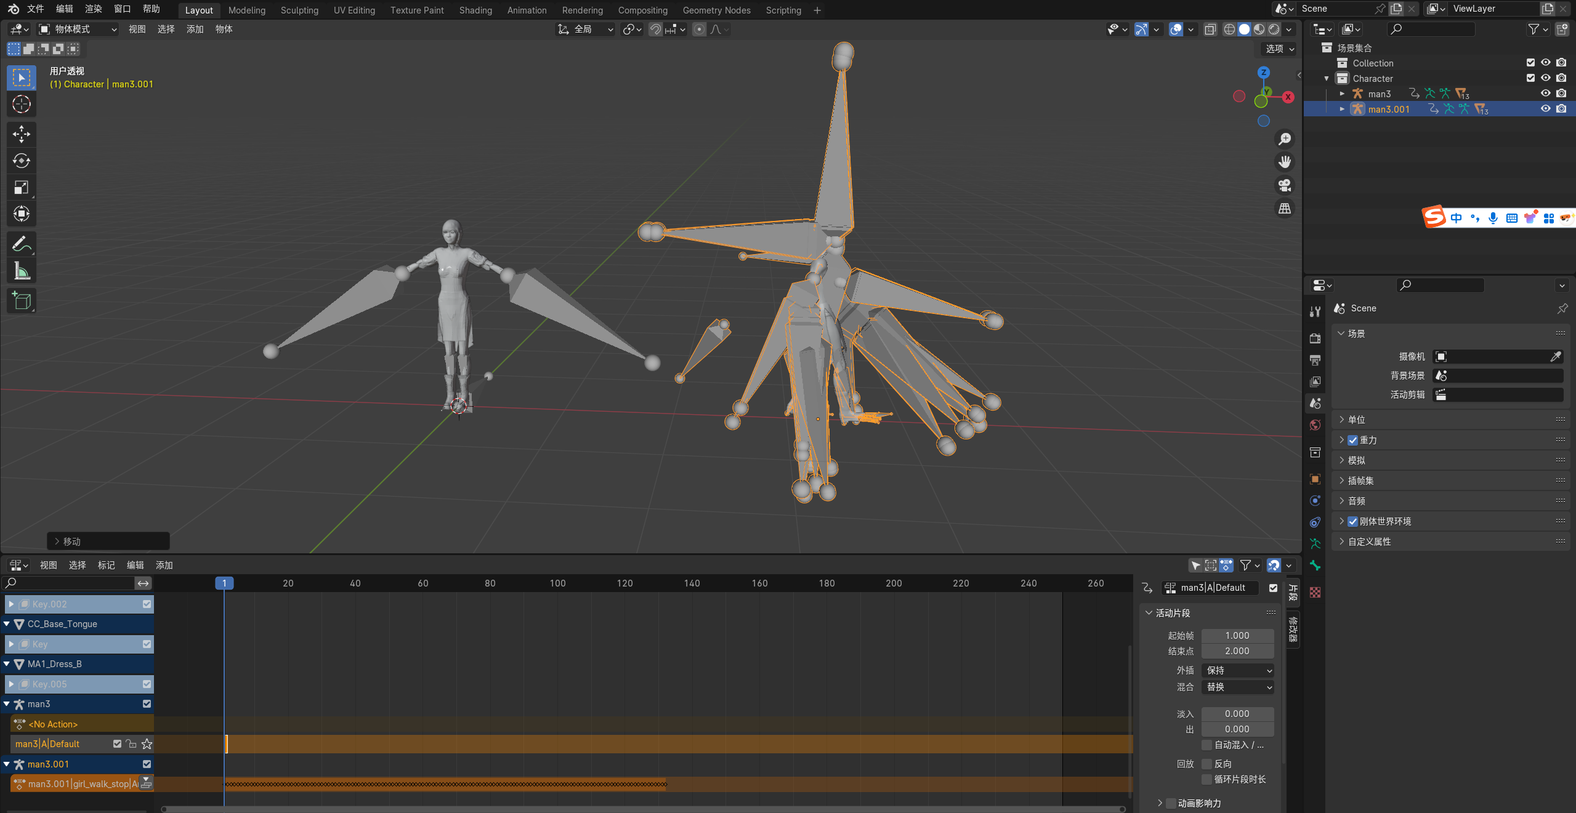Uncheck the 重力 gravity checkbox
The height and width of the screenshot is (813, 1576).
tap(1353, 440)
